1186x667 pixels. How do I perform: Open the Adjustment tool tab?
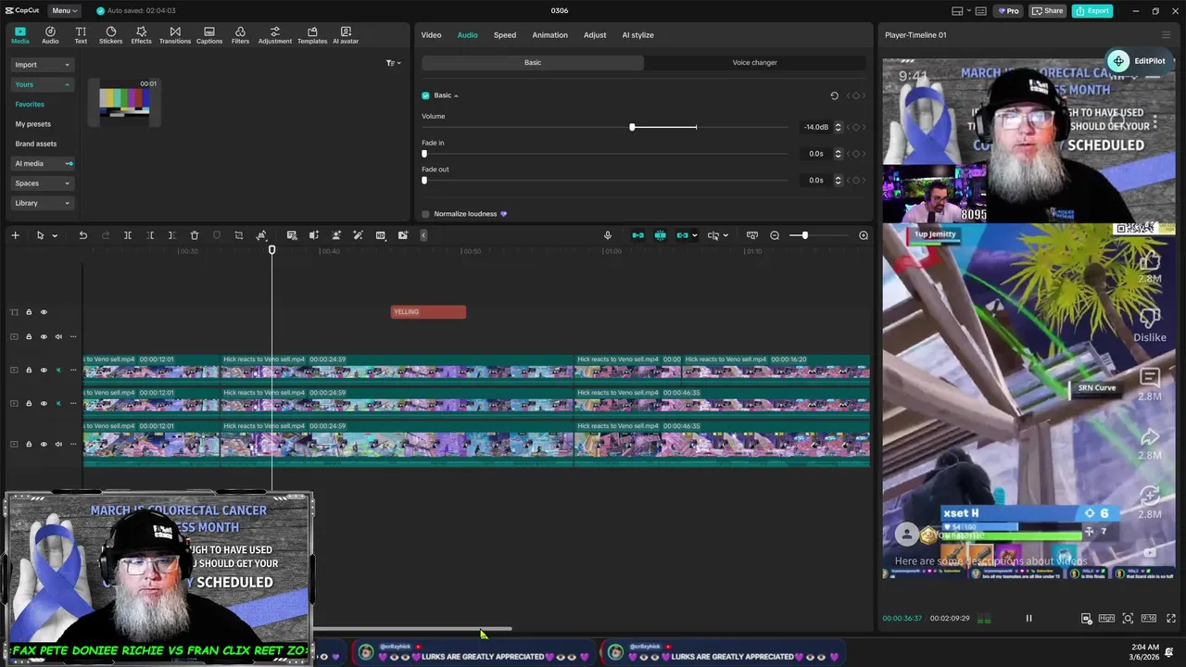(274, 35)
